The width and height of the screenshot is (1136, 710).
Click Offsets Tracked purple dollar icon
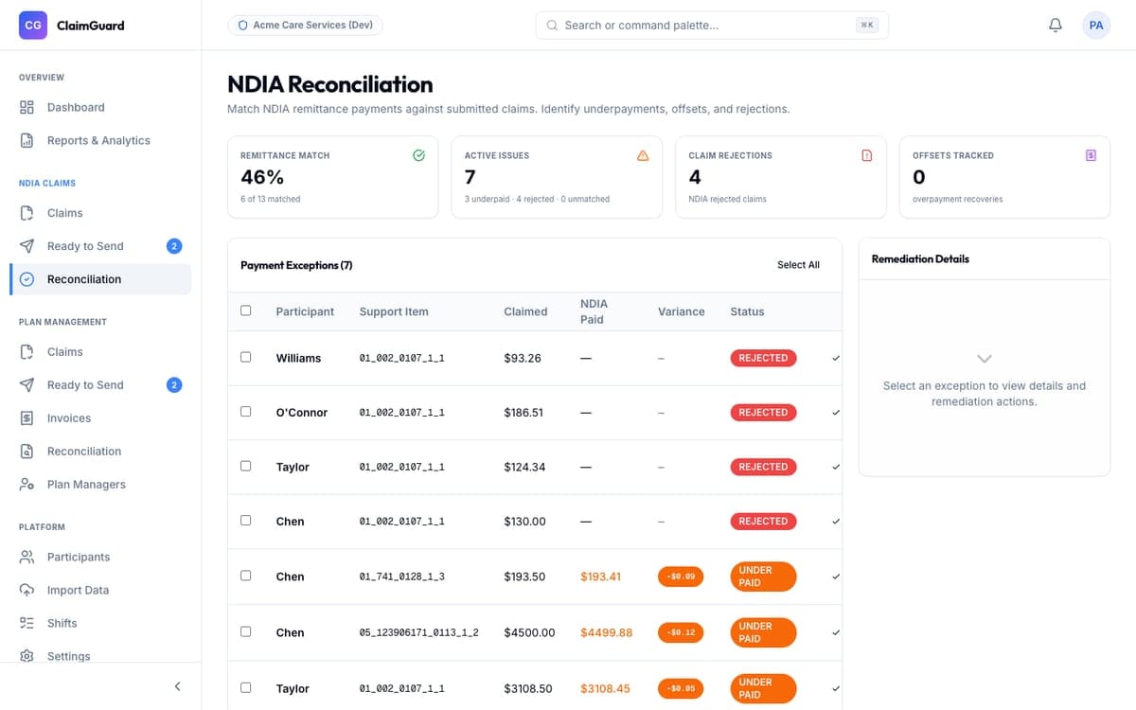1092,155
